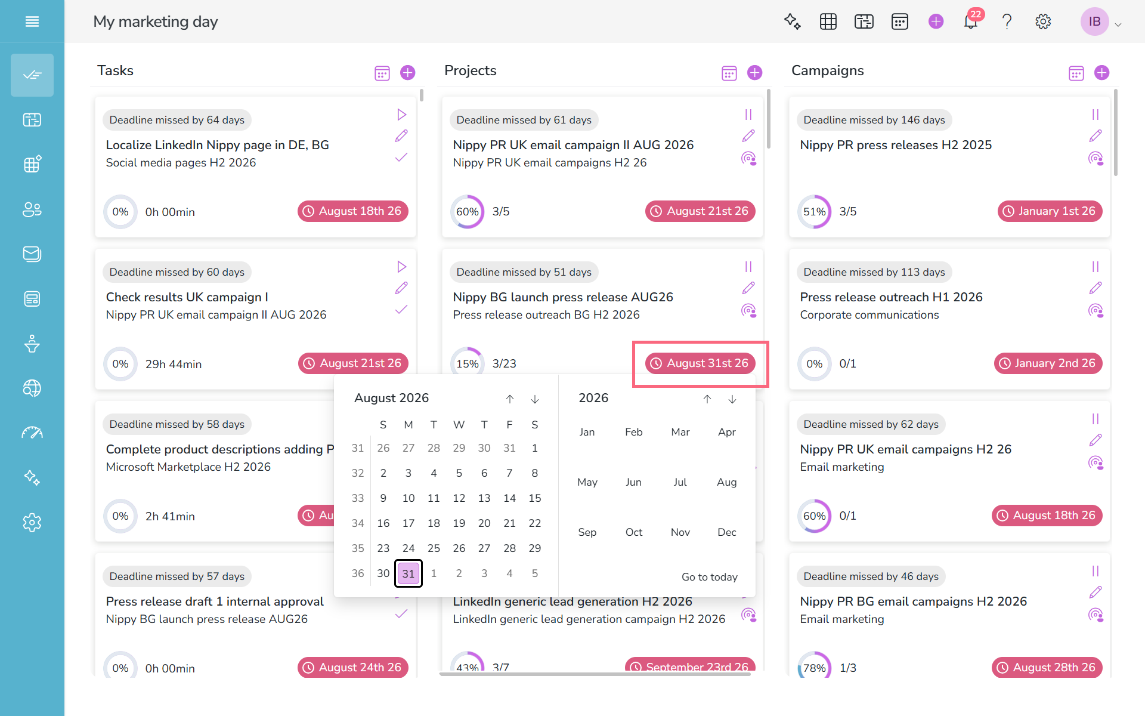The image size is (1145, 716).
Task: Open the August 31st 26 deadline date picker
Action: click(x=700, y=363)
